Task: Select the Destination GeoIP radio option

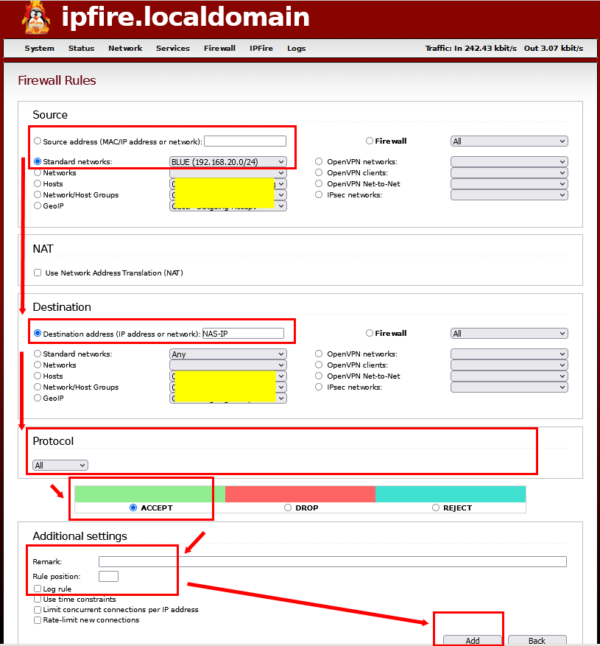Action: [x=38, y=398]
